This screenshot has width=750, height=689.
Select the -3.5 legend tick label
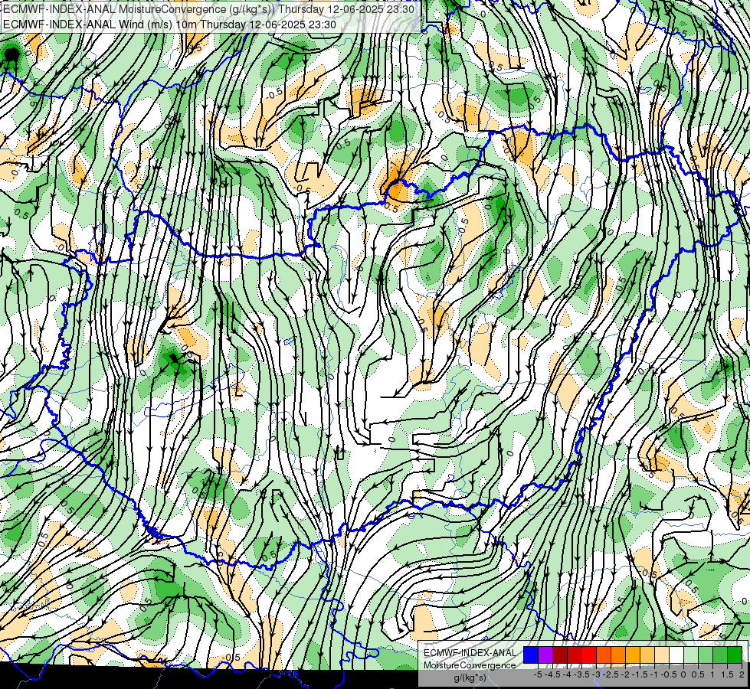[582, 674]
